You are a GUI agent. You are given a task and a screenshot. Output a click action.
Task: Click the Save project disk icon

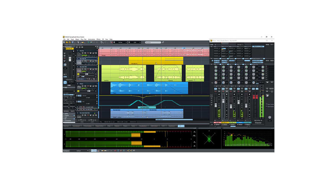[x=73, y=42]
